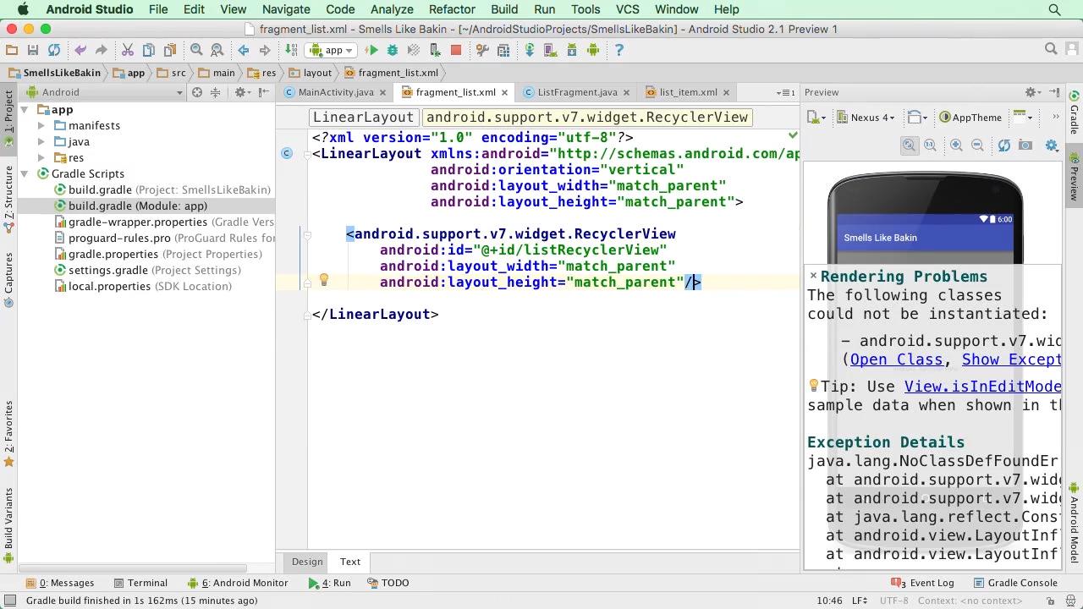Click the Replace icon in toolbar
The width and height of the screenshot is (1083, 609).
pos(217,51)
